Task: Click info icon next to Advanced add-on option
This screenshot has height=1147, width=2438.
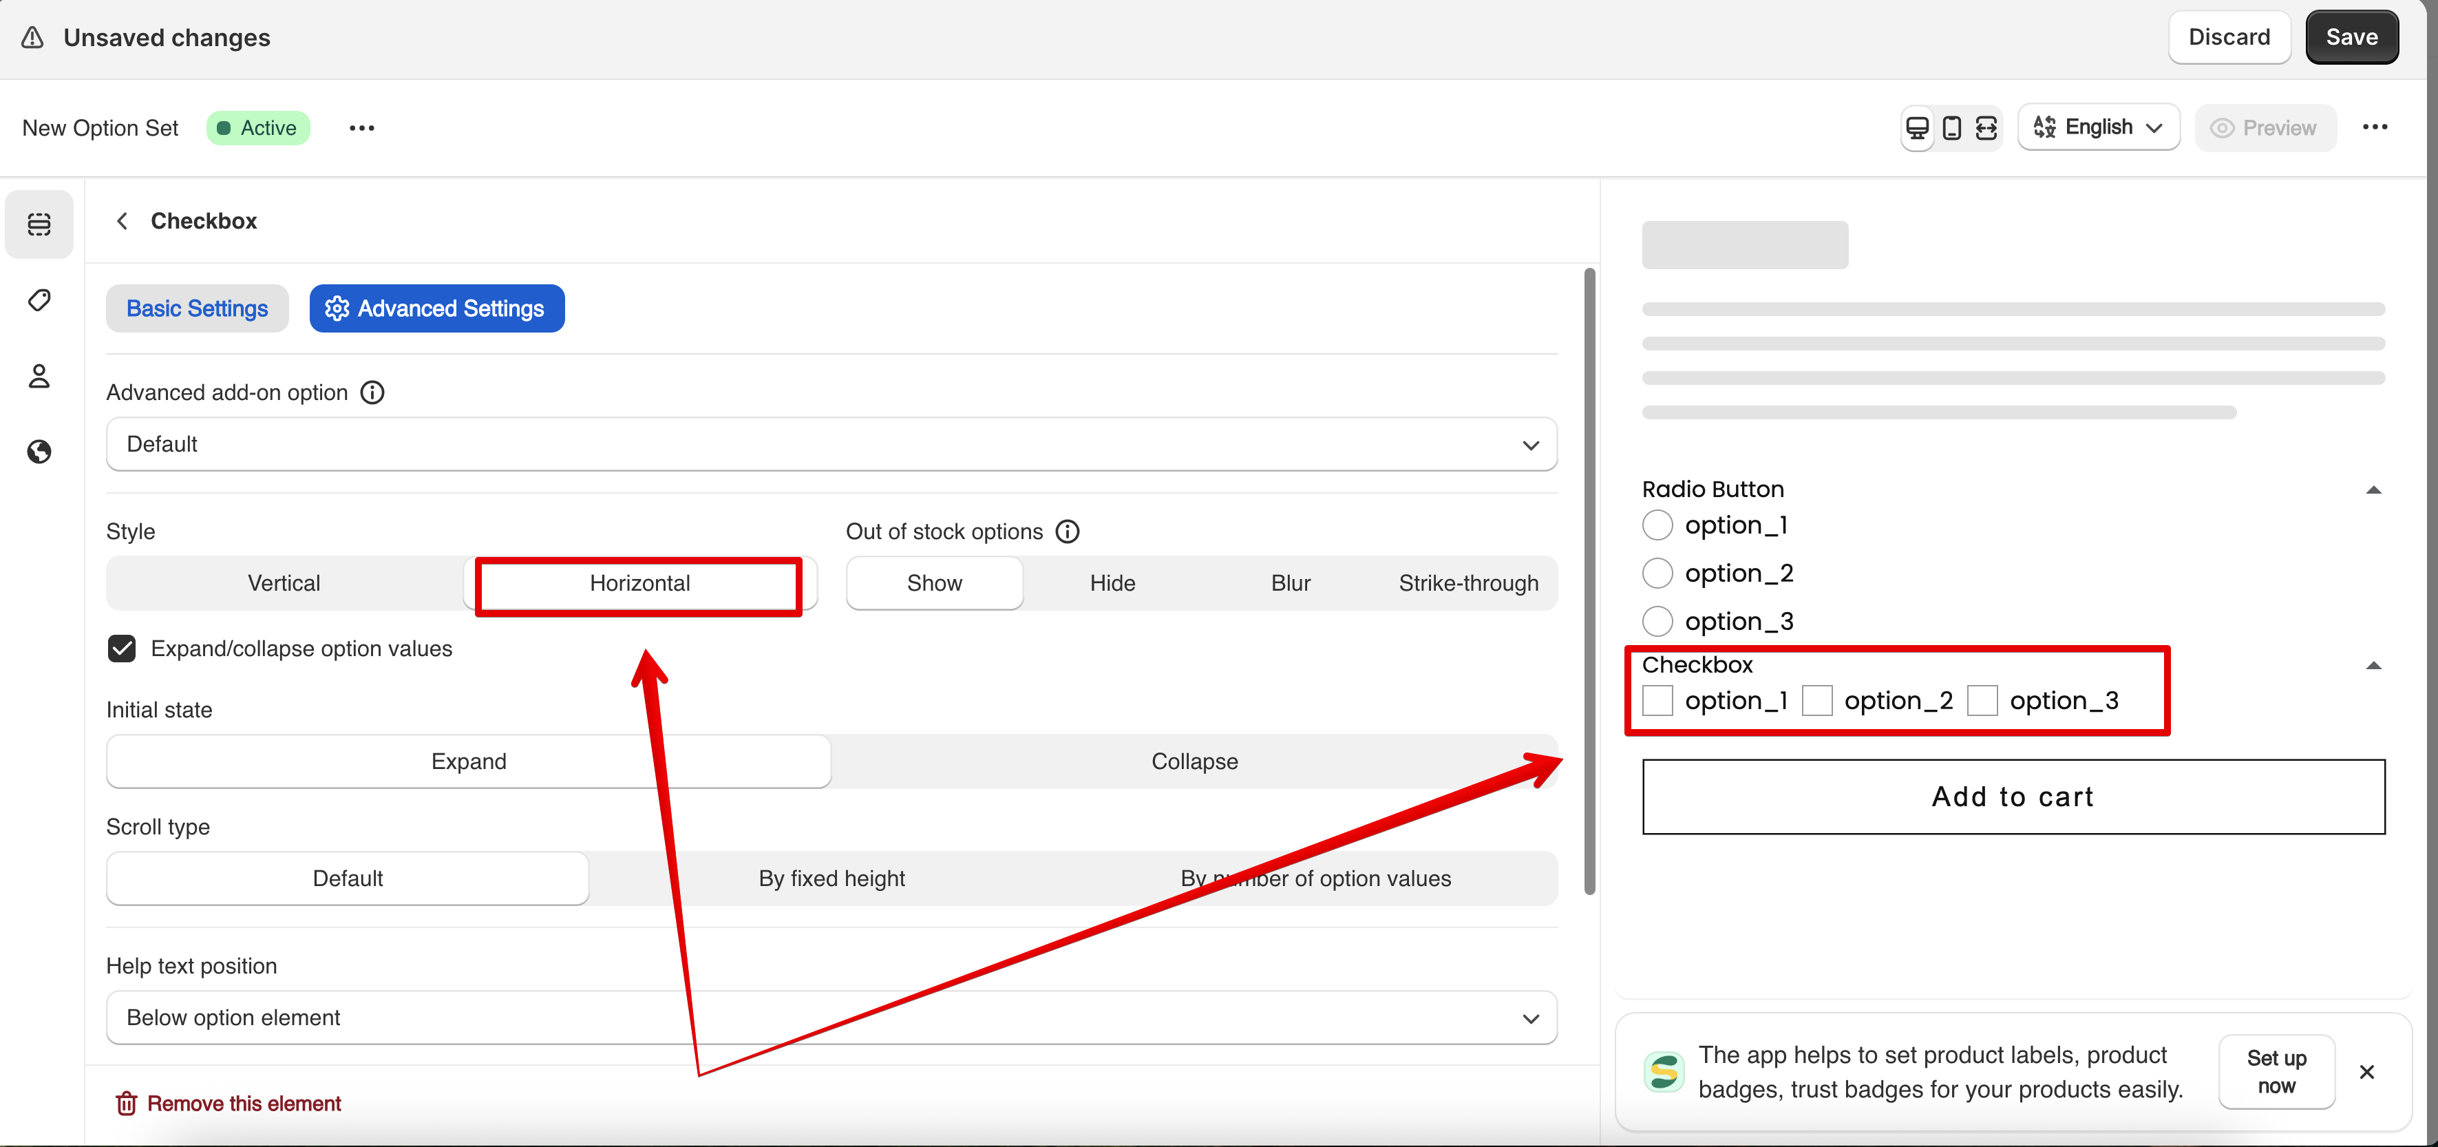Action: tap(373, 392)
